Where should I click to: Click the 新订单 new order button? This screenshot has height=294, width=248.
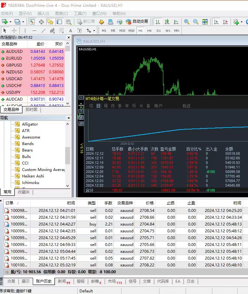coord(86,22)
